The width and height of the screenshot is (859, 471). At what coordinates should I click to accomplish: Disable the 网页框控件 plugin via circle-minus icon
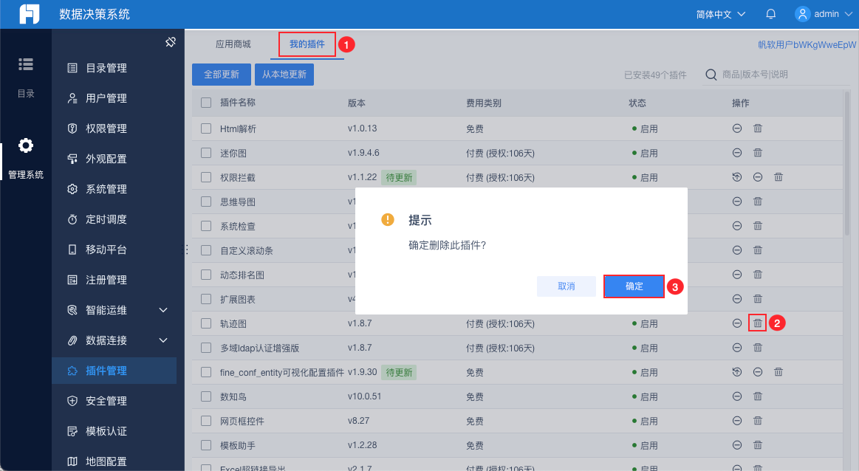(x=737, y=421)
